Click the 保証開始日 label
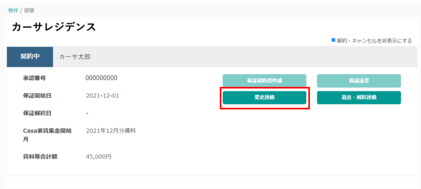 pos(37,96)
